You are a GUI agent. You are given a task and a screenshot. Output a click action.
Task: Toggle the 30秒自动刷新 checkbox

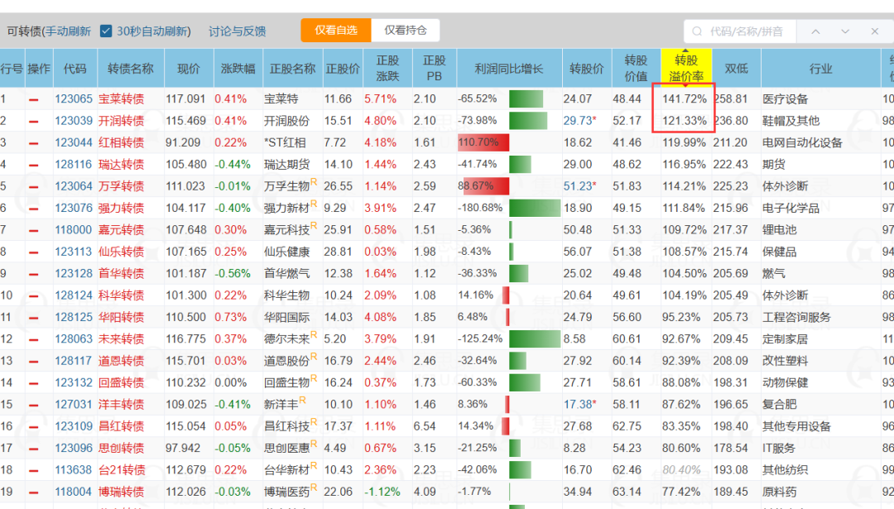pyautogui.click(x=106, y=31)
